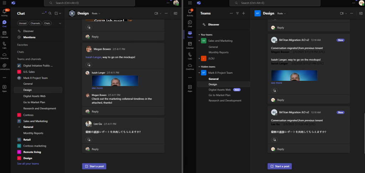
Task: Open Posts dropdown in left Design header
Action: [x=96, y=14]
